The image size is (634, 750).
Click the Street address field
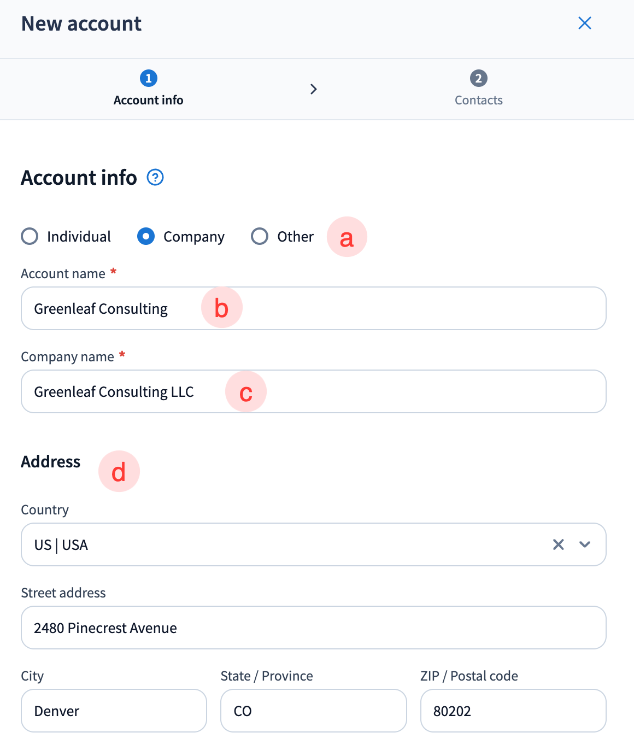[x=313, y=628]
